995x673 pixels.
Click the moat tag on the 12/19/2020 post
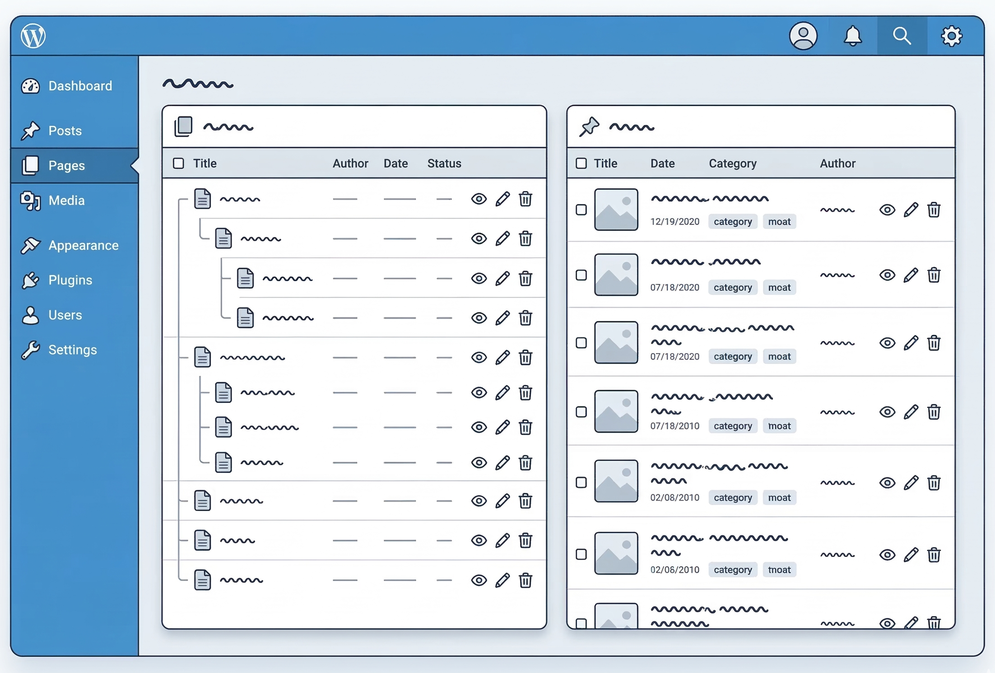point(779,222)
